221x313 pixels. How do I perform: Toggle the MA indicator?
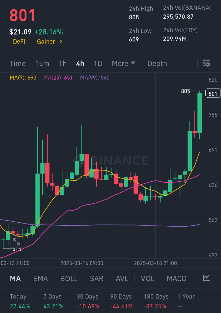tap(15, 279)
